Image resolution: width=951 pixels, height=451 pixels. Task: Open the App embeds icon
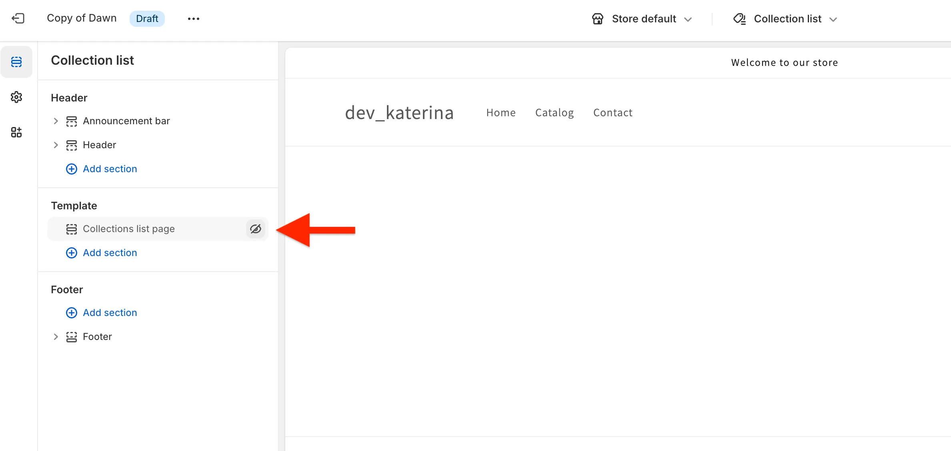[16, 132]
